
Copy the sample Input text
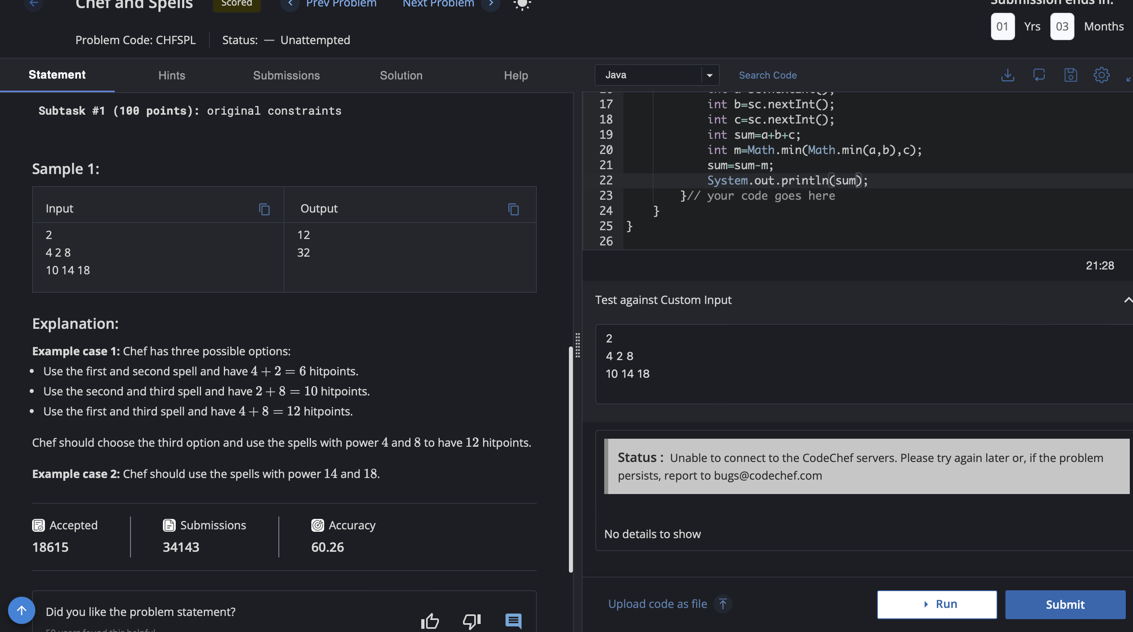click(264, 209)
